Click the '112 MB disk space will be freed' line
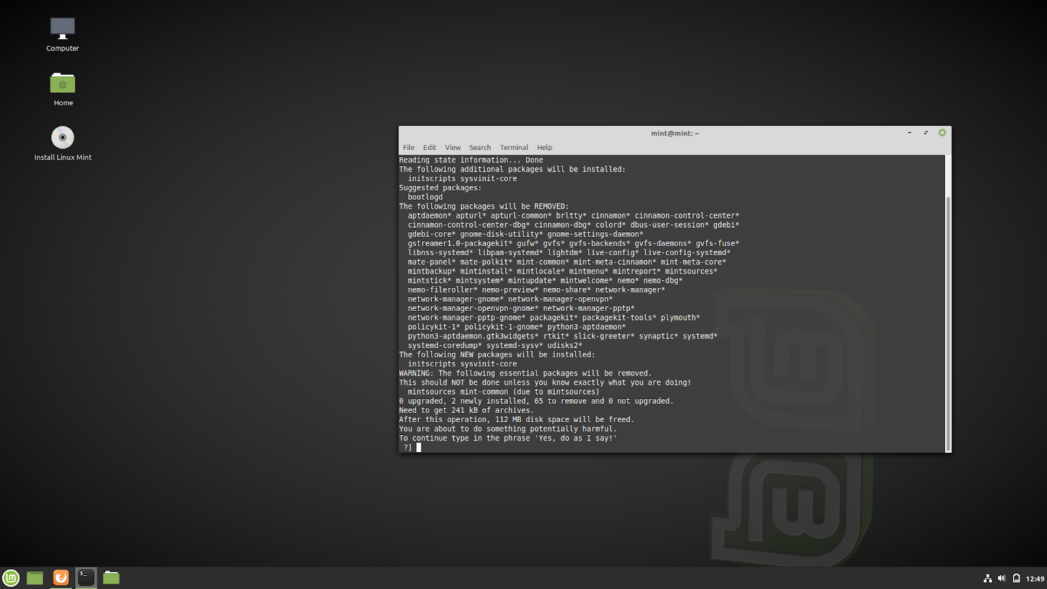This screenshot has height=589, width=1047. tap(517, 420)
